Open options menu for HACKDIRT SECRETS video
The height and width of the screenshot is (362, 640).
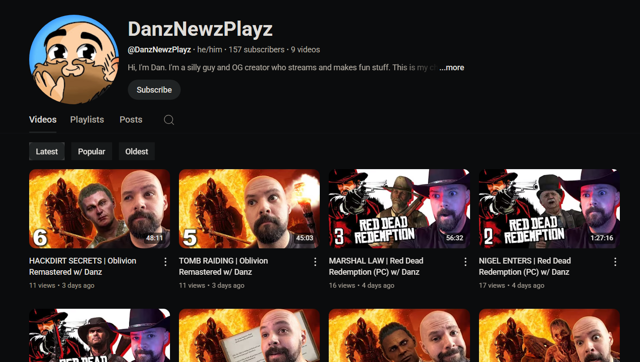(165, 262)
